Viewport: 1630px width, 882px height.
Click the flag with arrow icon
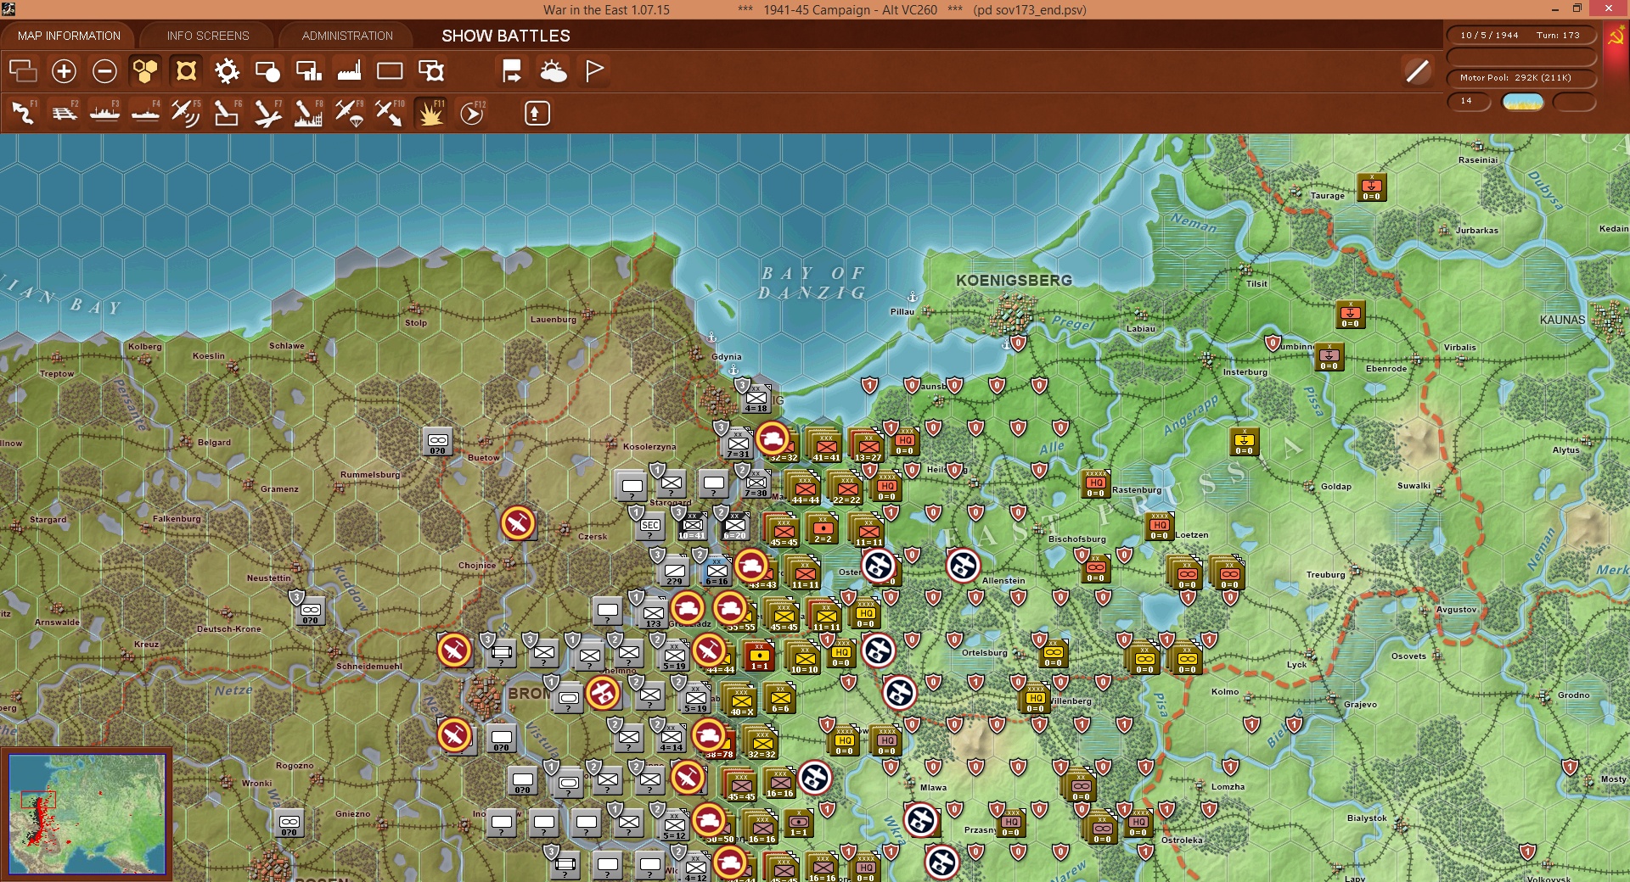click(512, 71)
